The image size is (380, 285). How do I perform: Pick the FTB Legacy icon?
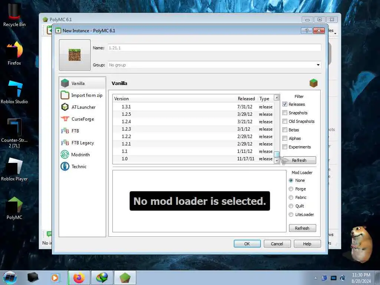[x=65, y=143]
